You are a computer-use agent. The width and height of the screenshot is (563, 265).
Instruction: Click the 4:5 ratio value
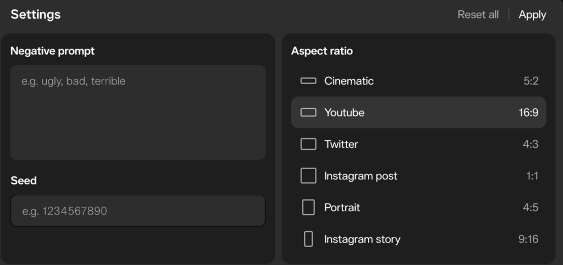531,207
